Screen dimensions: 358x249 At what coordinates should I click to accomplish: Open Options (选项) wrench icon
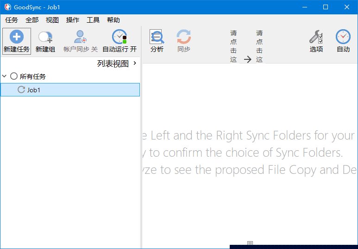point(316,37)
